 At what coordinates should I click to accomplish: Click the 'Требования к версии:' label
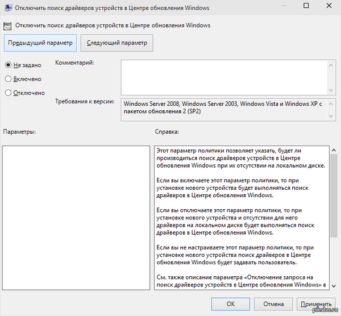coord(85,102)
